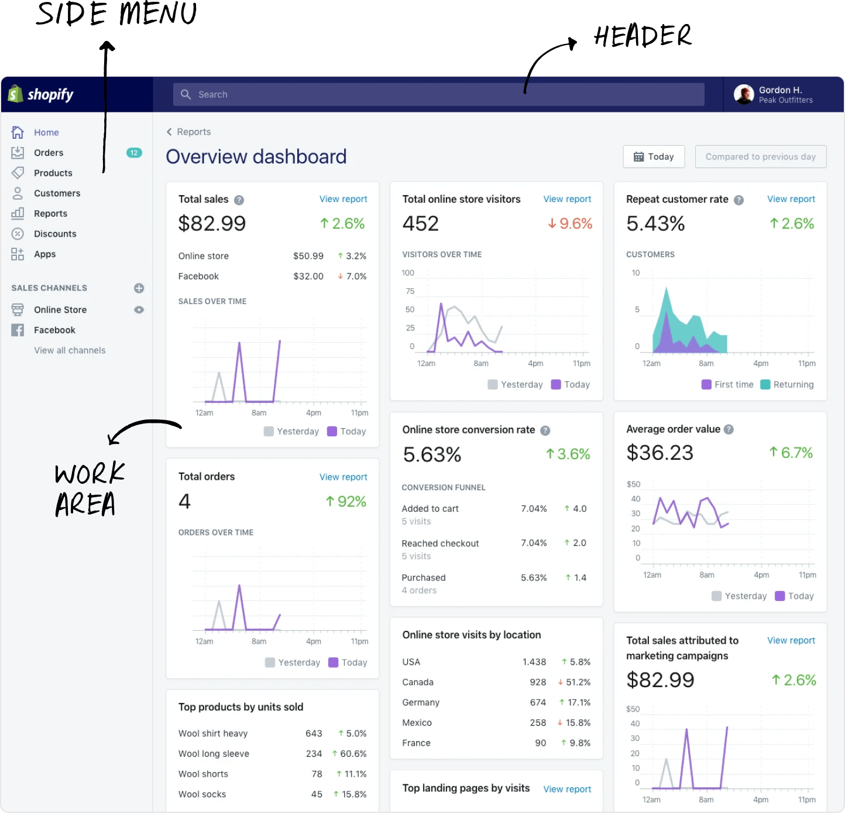Click the Canada visits row
This screenshot has width=845, height=813.
496,682
